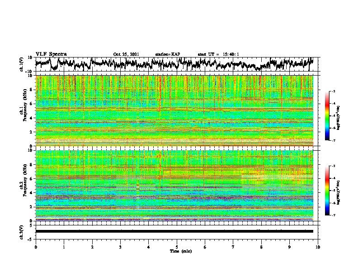
Task: Click the time axis tick label "9"
Action: [289, 247]
